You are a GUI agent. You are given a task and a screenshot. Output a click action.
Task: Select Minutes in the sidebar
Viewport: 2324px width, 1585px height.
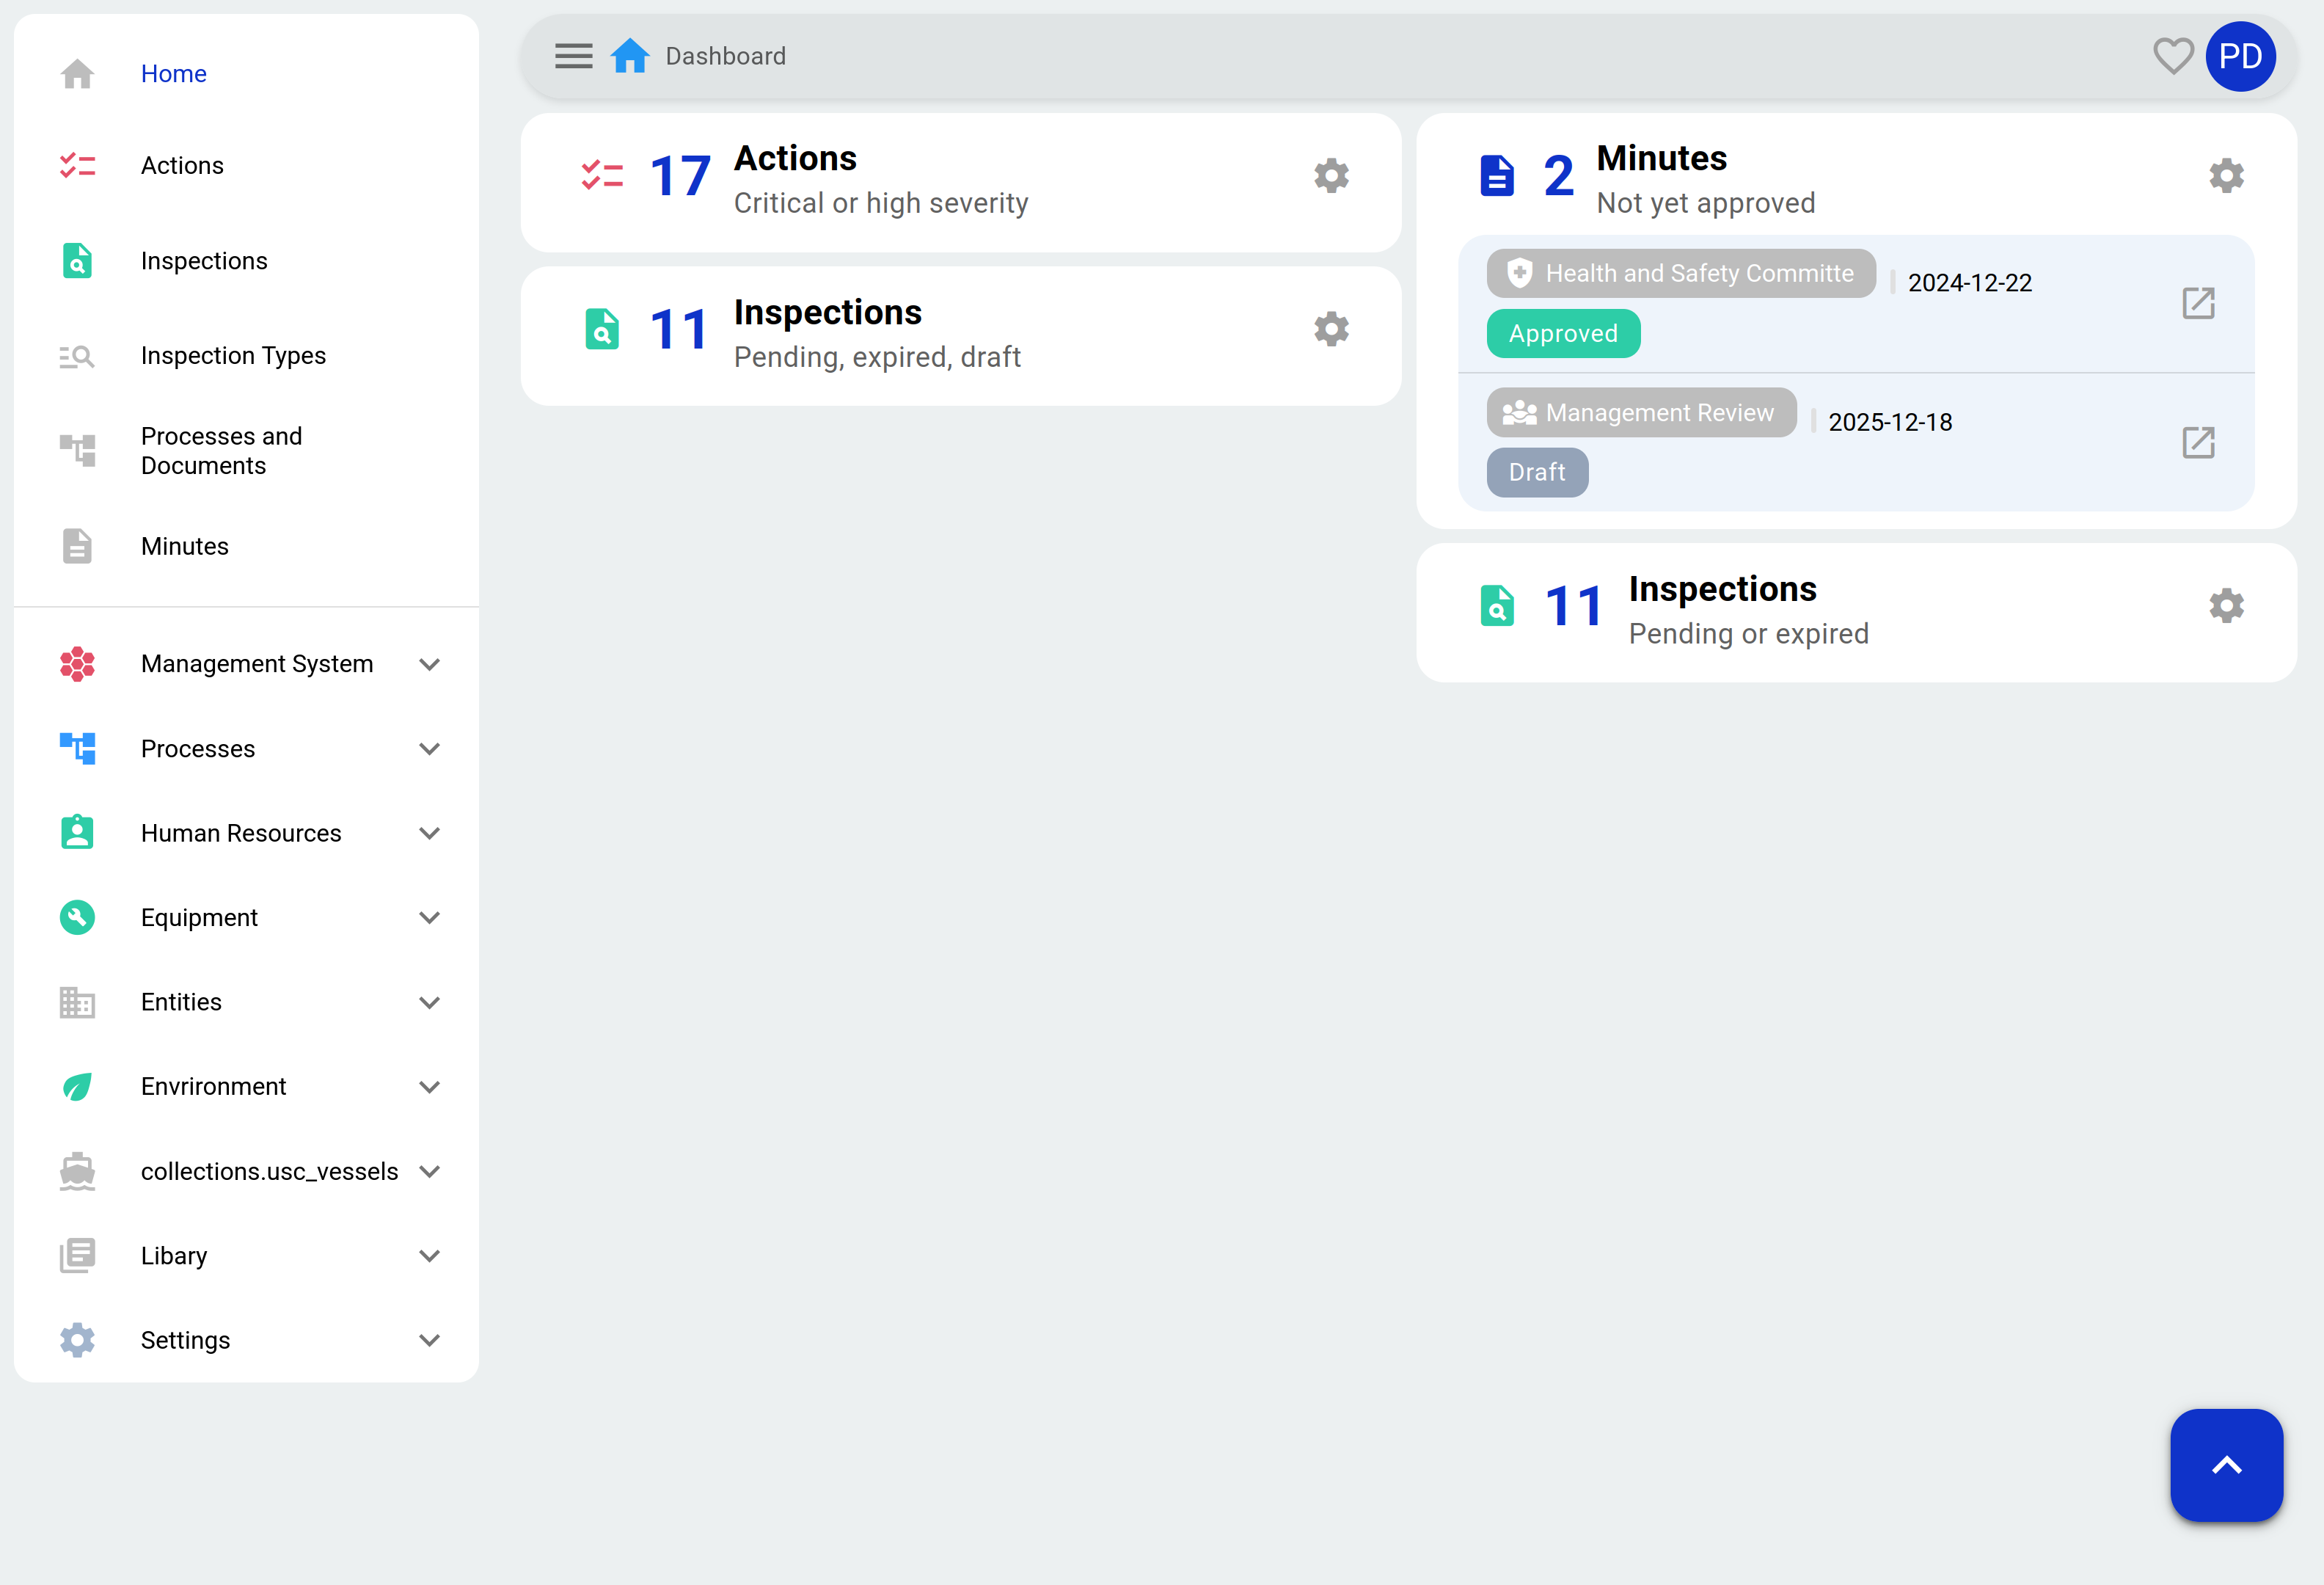pos(185,546)
